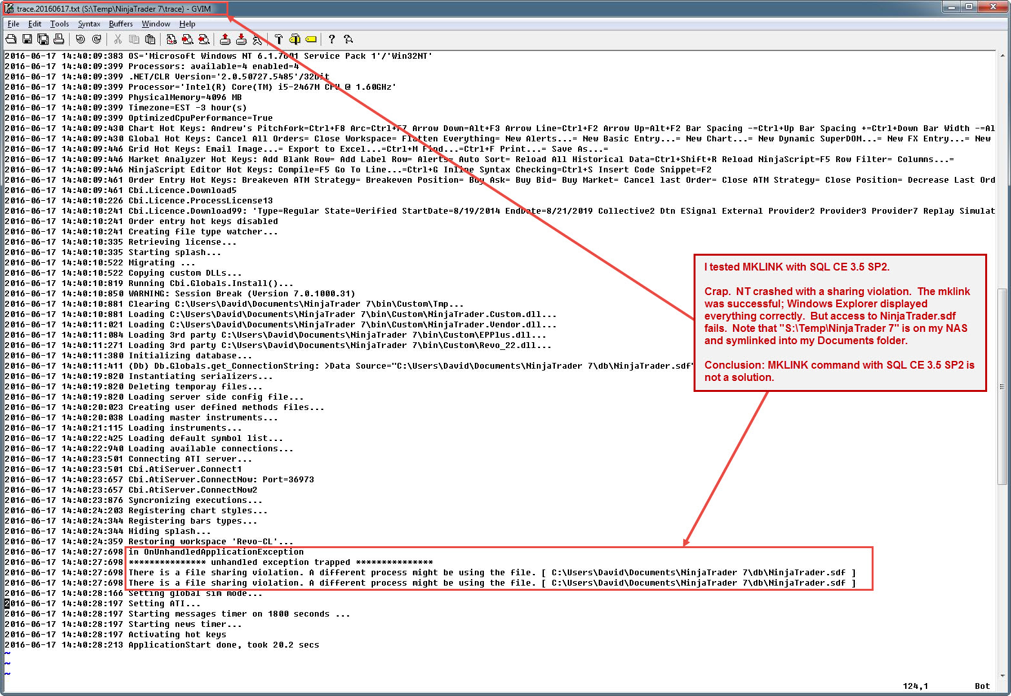Run Make with the hammer icon
Viewport: 1011px width, 696px height.
[278, 39]
